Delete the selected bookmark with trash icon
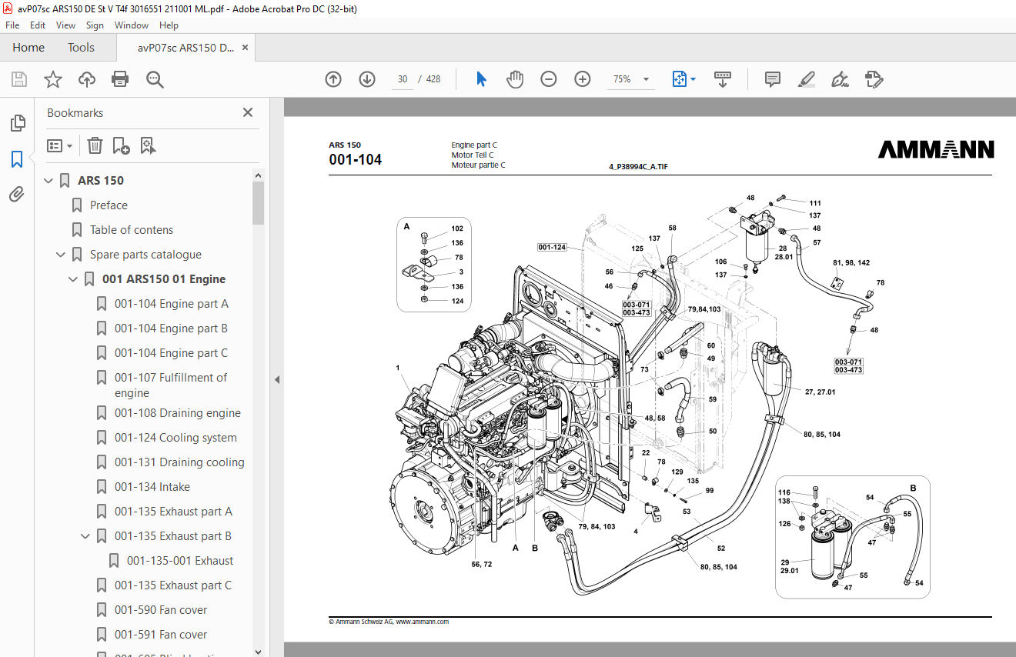Image resolution: width=1016 pixels, height=657 pixels. click(95, 145)
